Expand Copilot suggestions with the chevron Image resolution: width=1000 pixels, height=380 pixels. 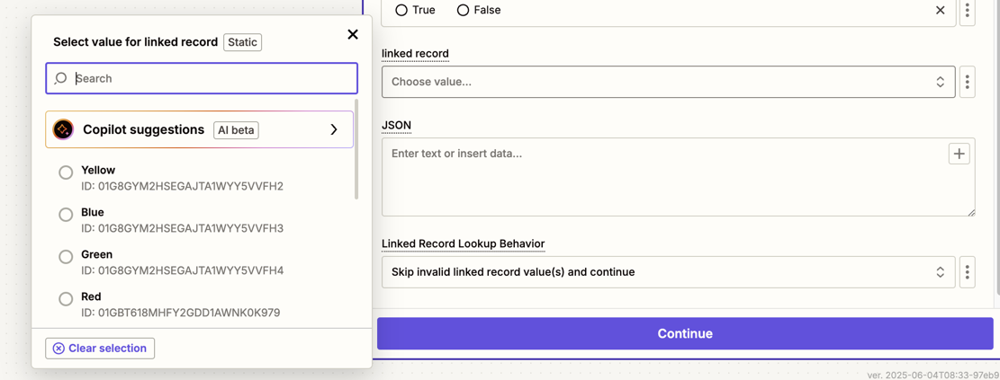(x=334, y=129)
